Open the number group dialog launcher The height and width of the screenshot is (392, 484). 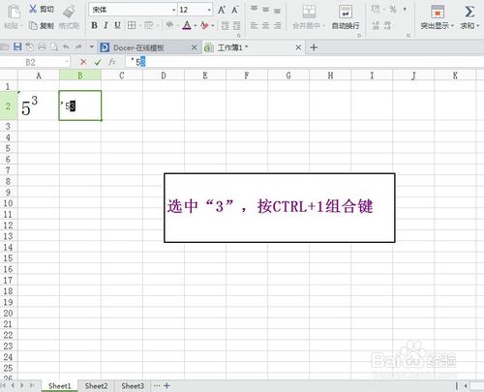point(408,35)
